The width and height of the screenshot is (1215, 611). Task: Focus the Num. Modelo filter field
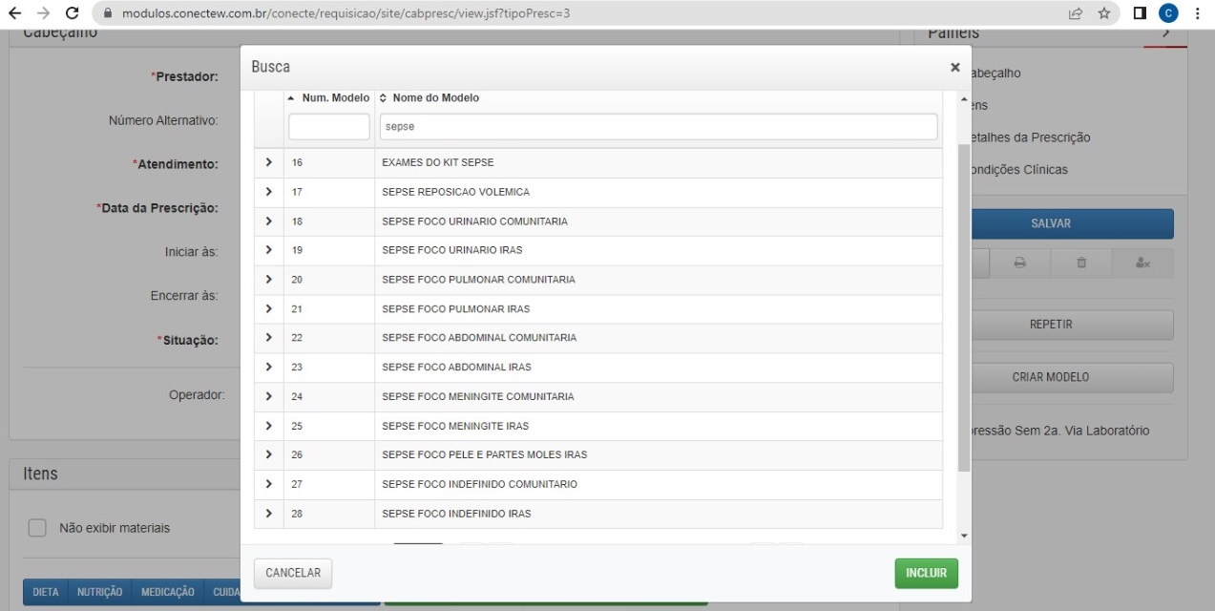(x=328, y=127)
